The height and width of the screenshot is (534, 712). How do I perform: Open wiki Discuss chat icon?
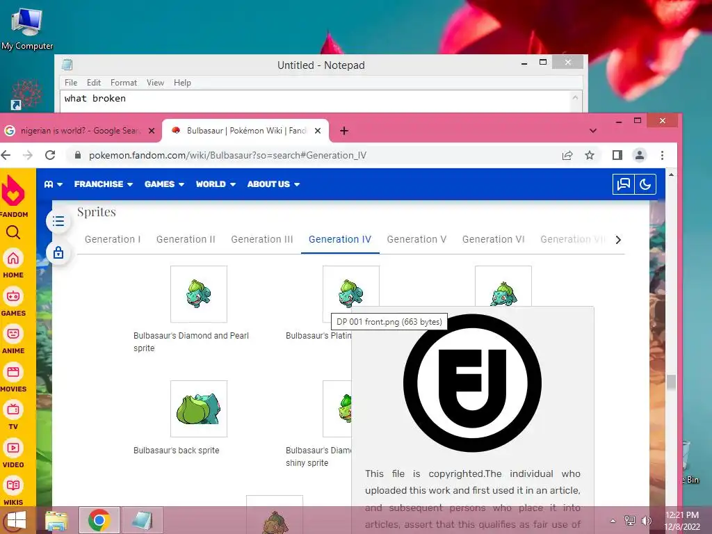(x=624, y=184)
